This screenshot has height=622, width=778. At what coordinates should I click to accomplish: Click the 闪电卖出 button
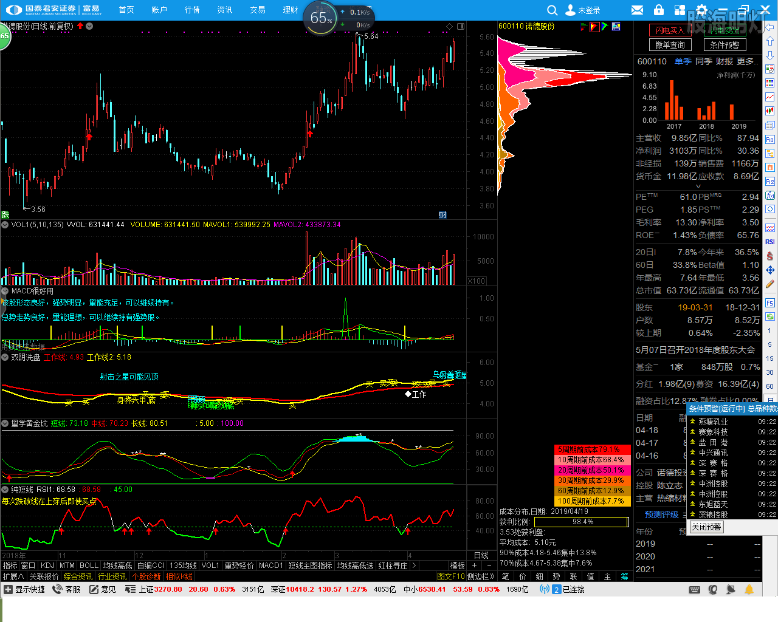tap(725, 30)
